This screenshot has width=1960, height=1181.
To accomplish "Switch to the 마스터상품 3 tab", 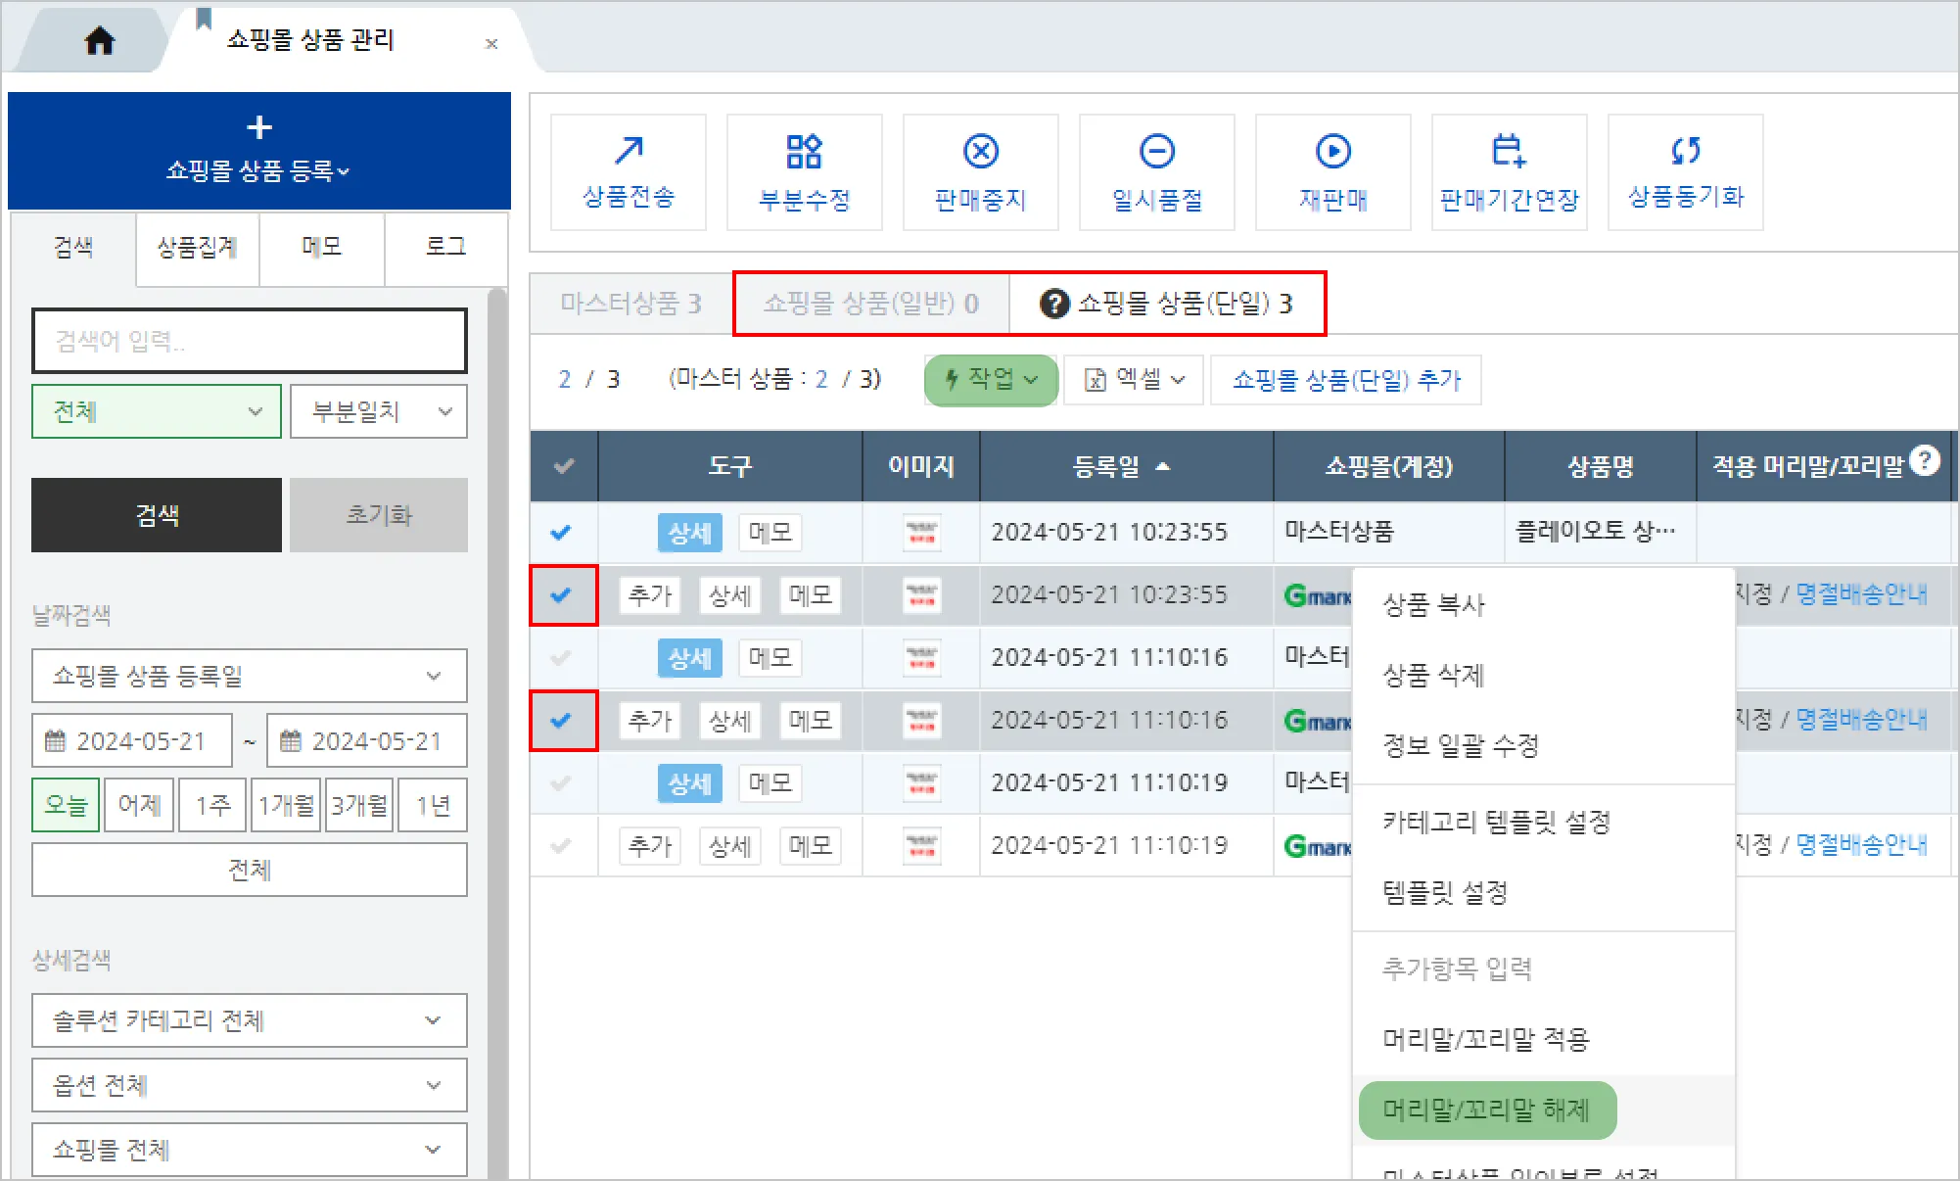I will [630, 304].
